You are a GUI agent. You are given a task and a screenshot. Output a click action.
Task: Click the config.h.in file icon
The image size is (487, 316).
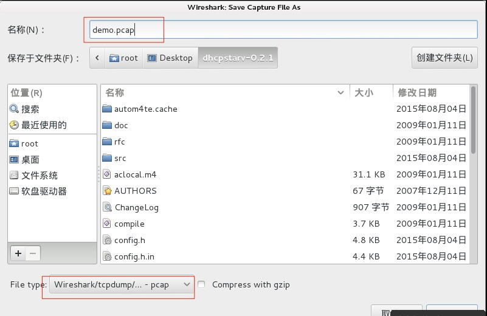[108, 256]
